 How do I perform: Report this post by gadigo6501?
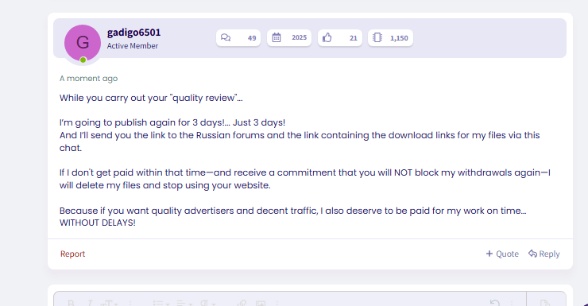pos(73,254)
